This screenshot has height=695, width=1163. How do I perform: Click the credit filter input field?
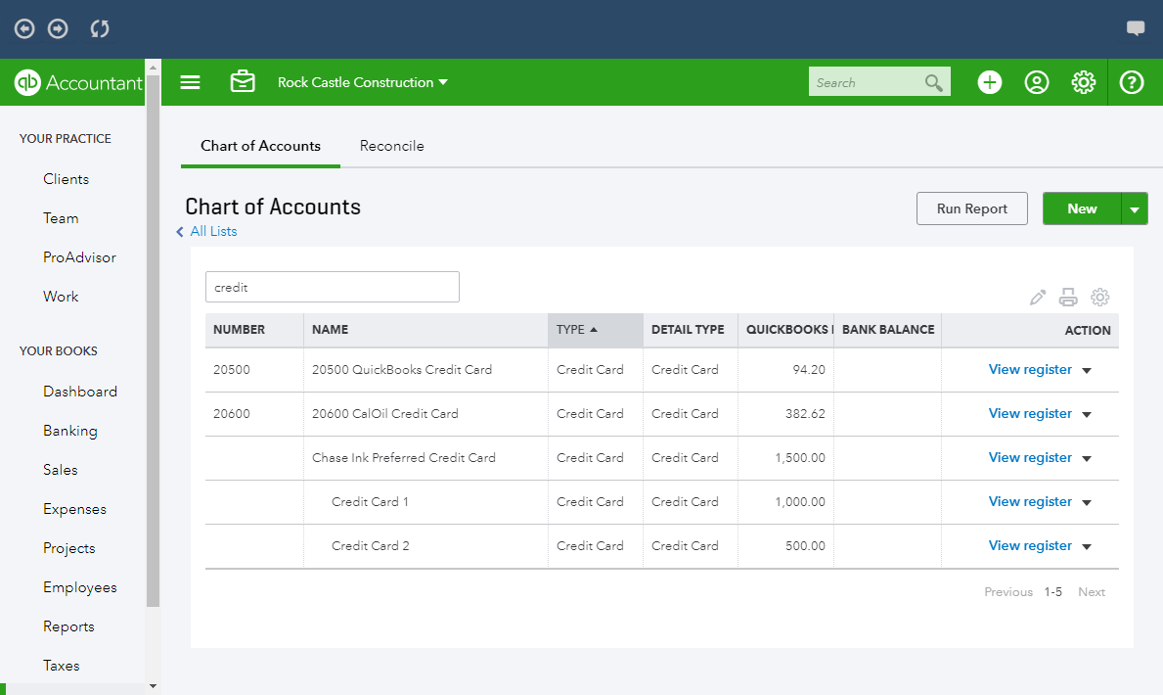coord(332,286)
